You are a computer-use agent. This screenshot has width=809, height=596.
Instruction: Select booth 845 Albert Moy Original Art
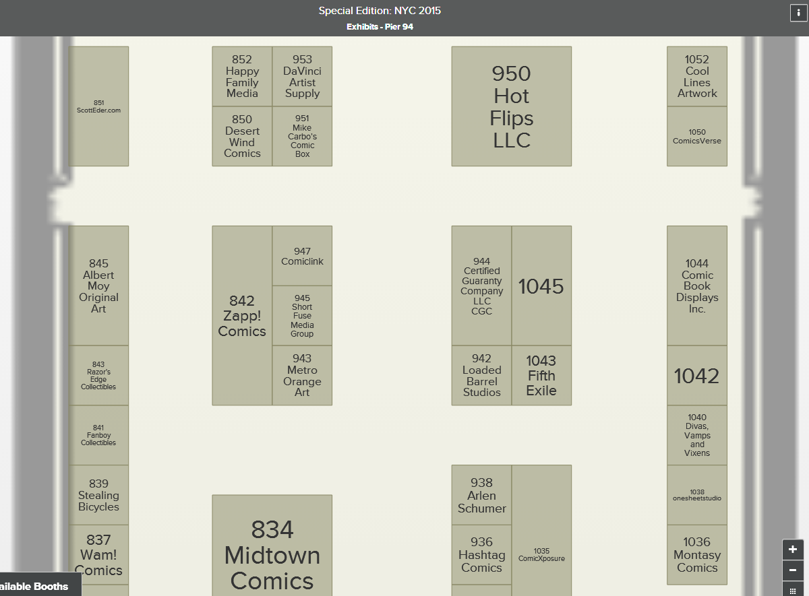tap(99, 286)
